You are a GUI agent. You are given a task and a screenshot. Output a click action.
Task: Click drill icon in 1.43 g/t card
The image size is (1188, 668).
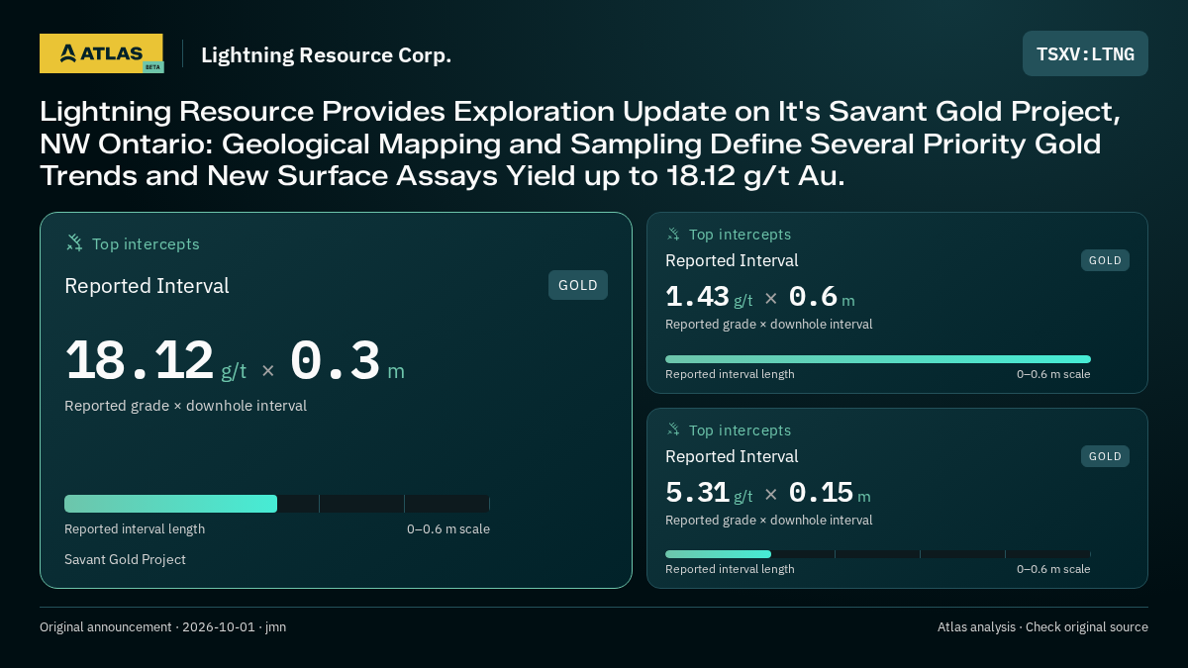[673, 235]
